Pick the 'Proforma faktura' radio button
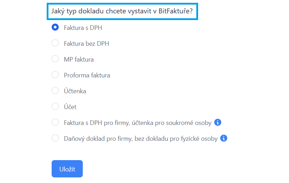 [x=55, y=75]
